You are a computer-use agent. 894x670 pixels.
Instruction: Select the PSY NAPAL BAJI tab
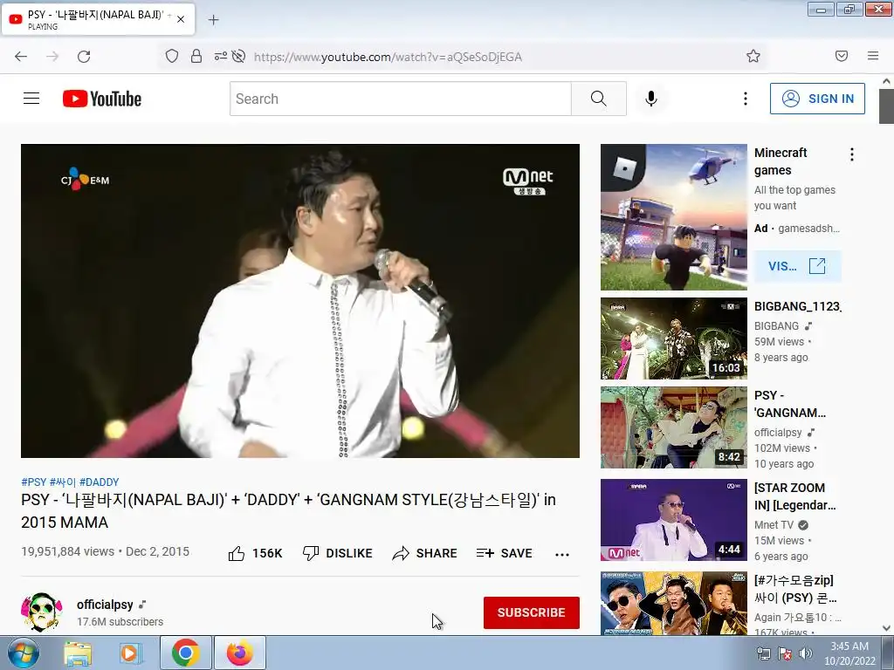(98, 19)
